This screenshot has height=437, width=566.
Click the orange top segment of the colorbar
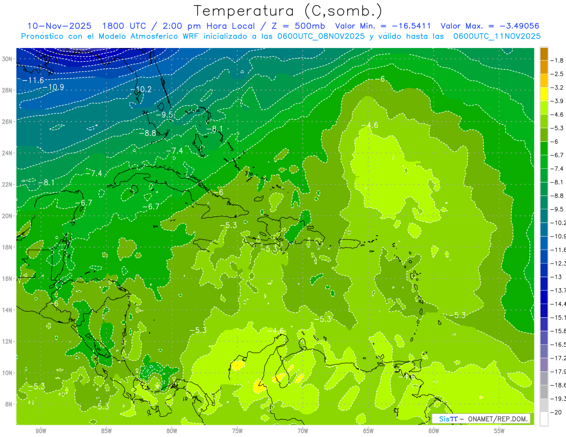click(x=544, y=54)
